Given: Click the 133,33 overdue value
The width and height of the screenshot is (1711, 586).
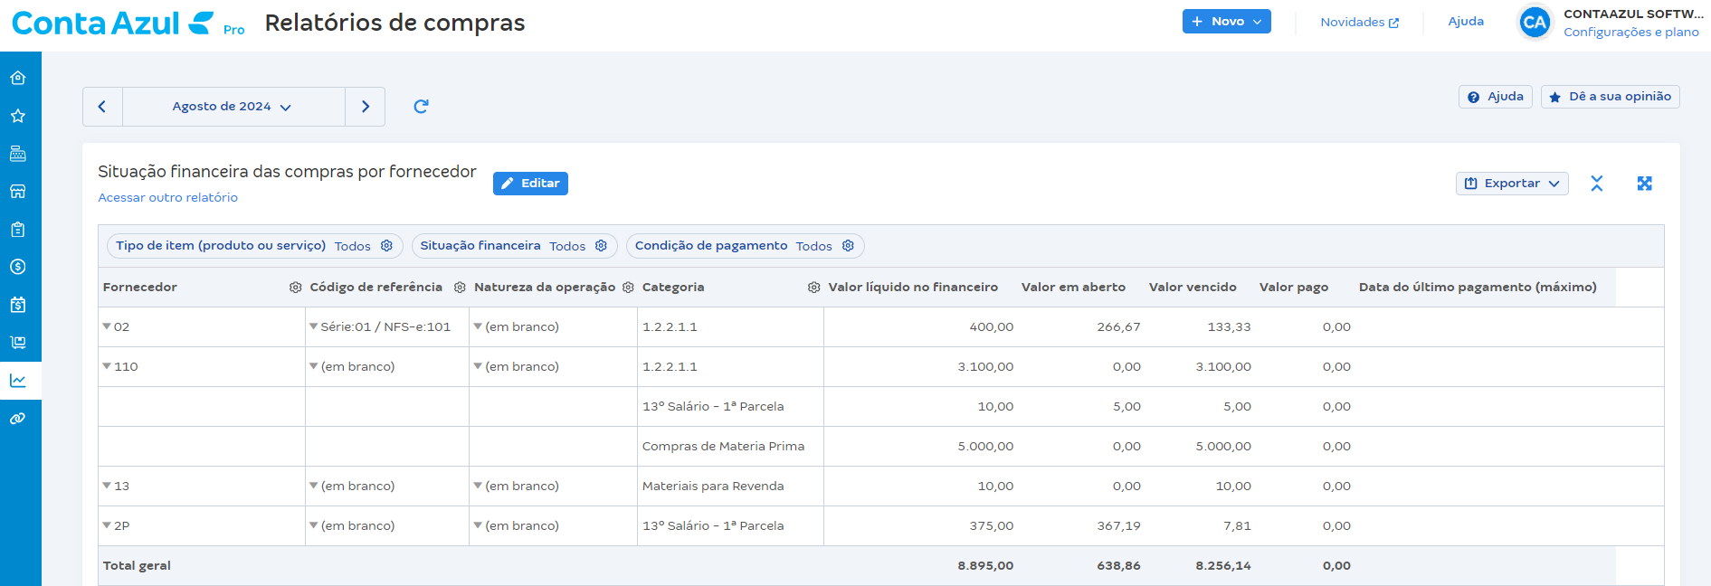Looking at the screenshot, I should click(x=1229, y=327).
